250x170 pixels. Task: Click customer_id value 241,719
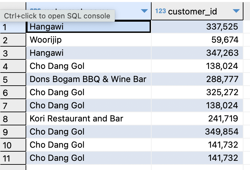197,119
